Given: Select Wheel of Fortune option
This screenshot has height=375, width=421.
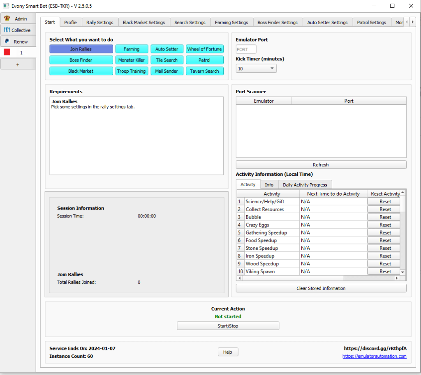Looking at the screenshot, I should [205, 49].
